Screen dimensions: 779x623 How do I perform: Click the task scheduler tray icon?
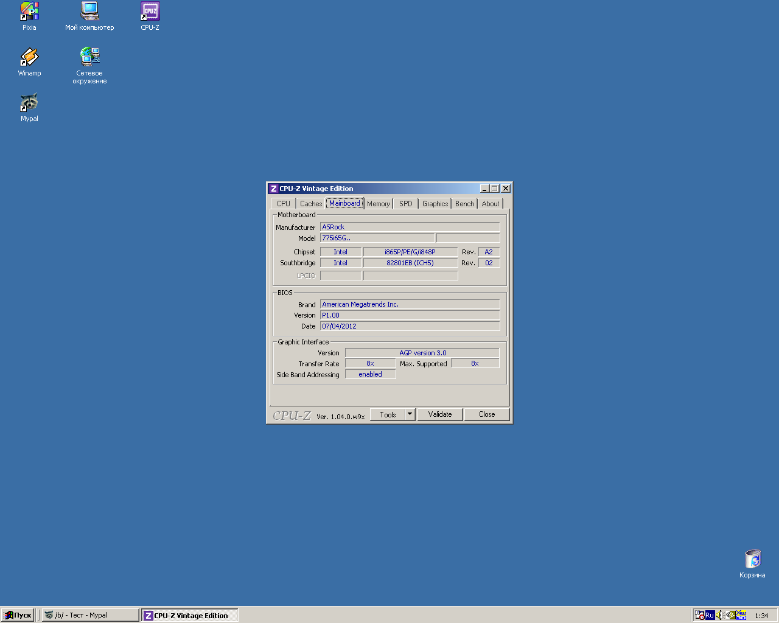click(700, 615)
